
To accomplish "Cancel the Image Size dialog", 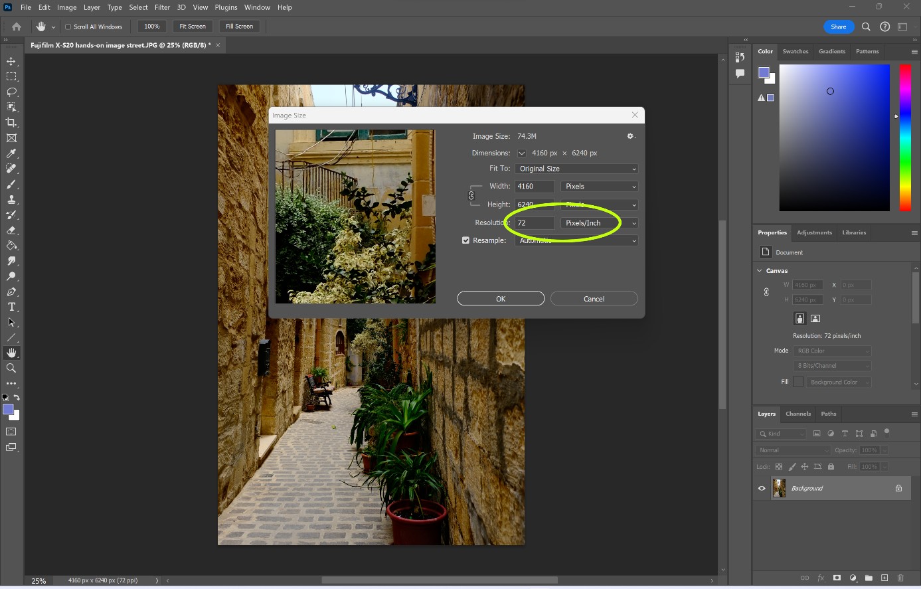I will (x=594, y=299).
